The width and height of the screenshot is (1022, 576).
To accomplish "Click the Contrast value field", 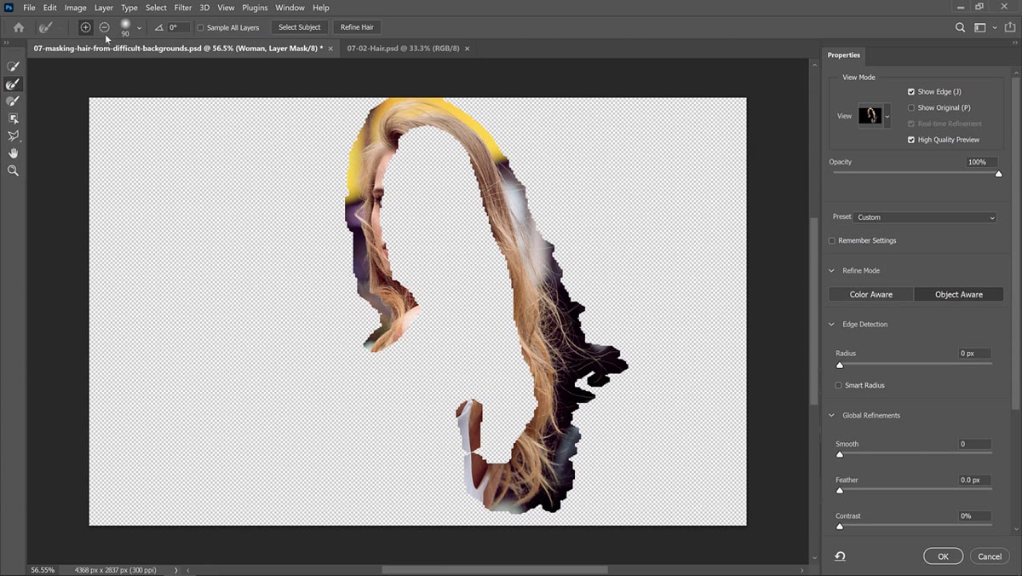I will tap(974, 516).
